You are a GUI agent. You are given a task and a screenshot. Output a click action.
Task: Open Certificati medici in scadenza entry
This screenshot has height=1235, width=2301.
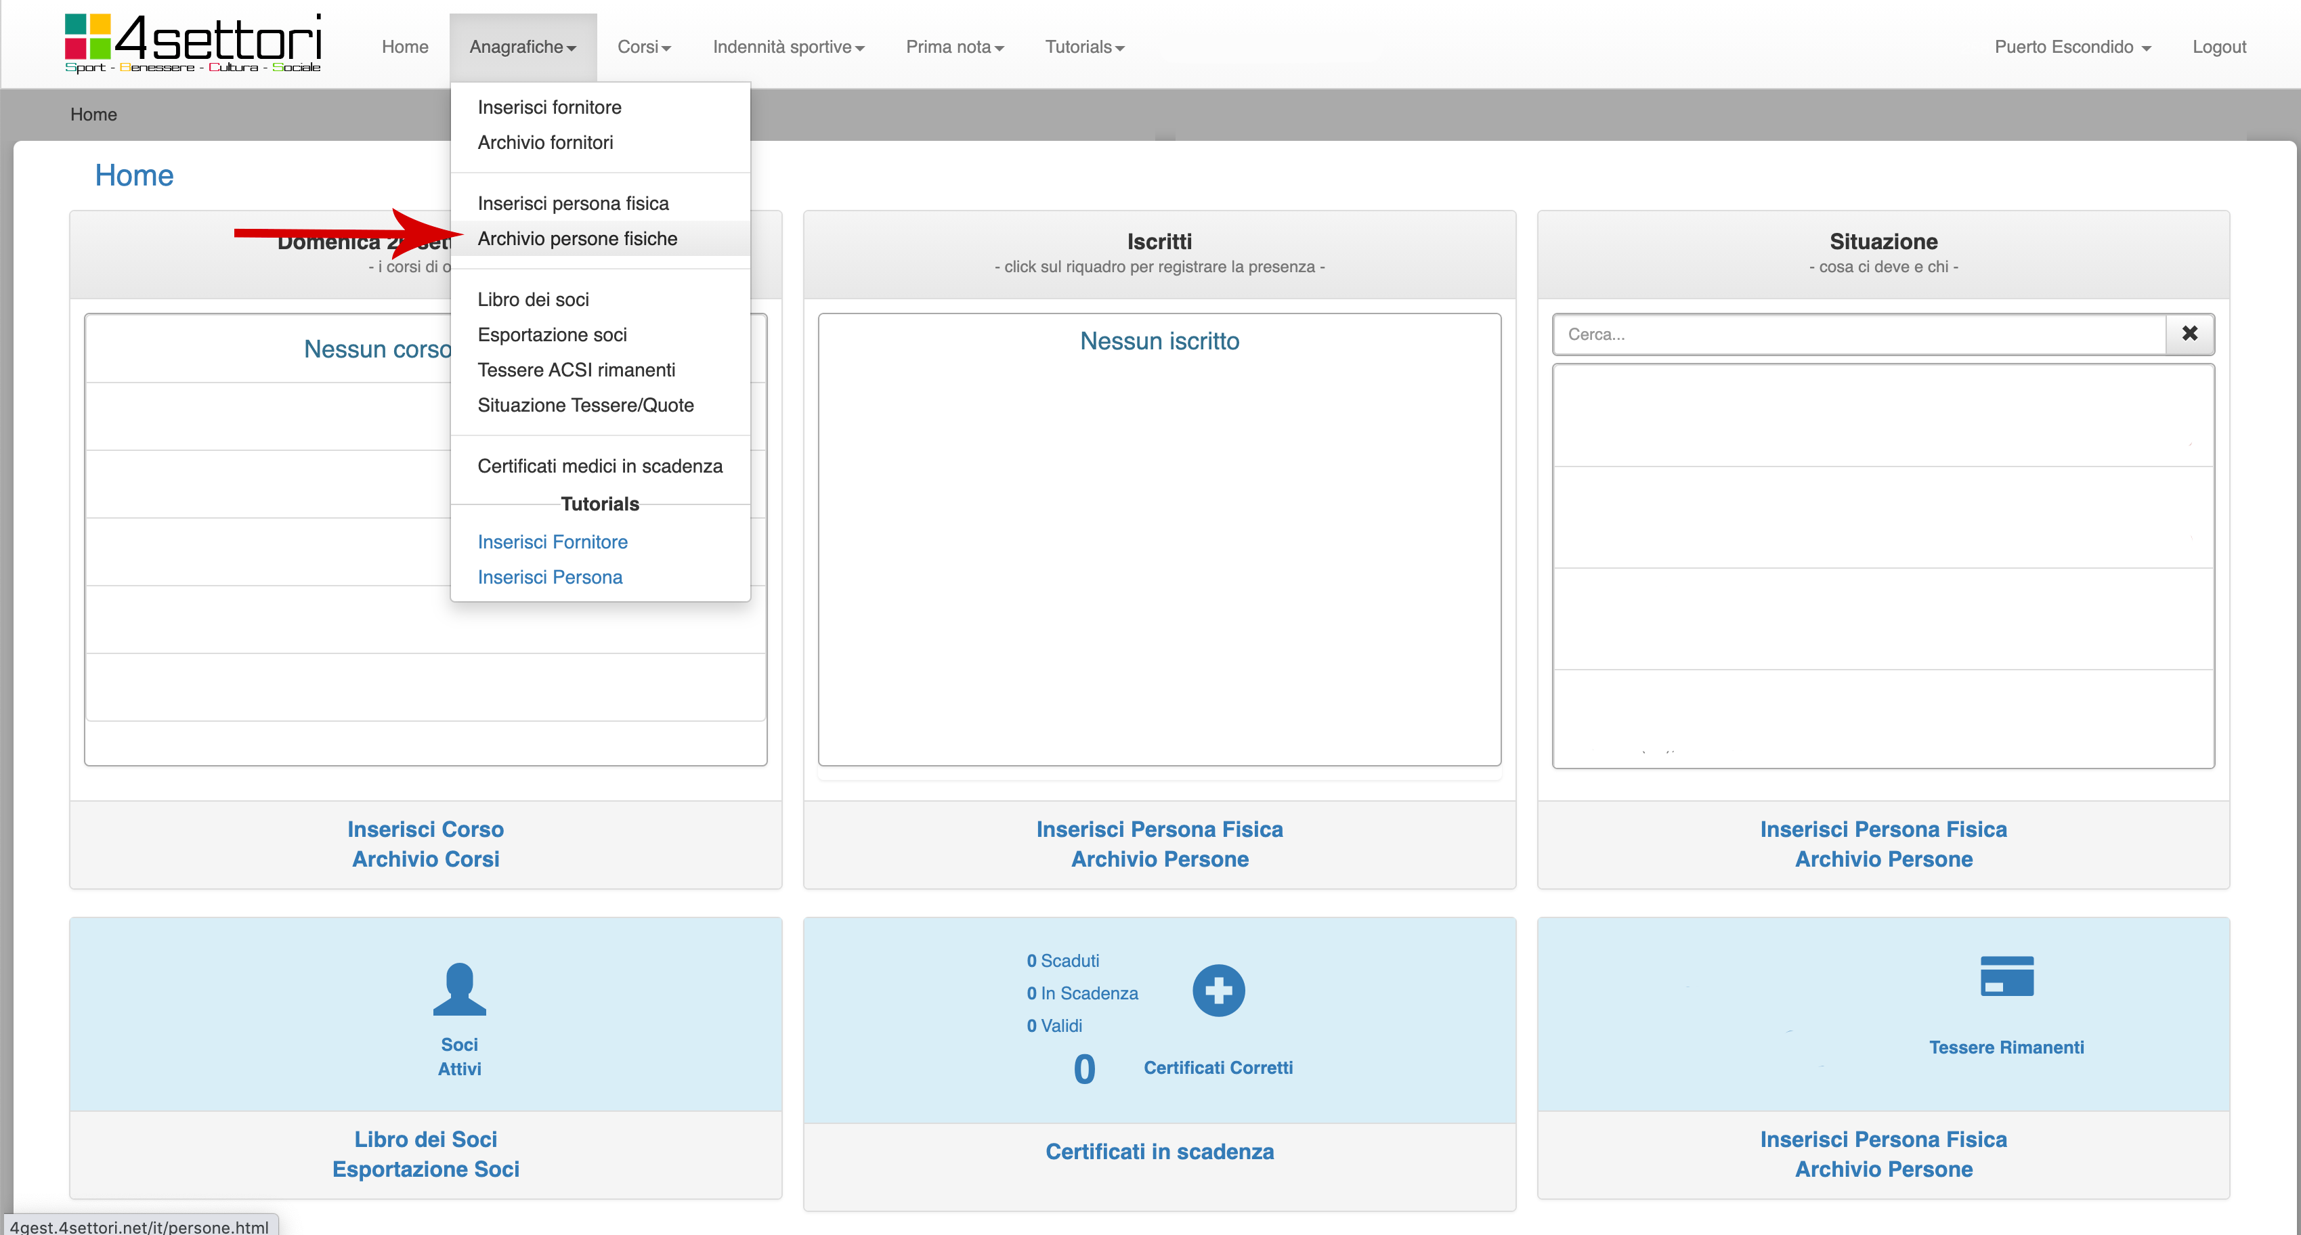[x=599, y=466]
